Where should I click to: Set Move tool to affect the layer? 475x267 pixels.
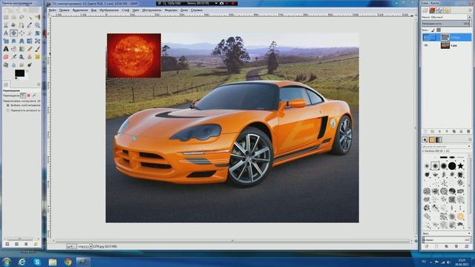[22, 96]
